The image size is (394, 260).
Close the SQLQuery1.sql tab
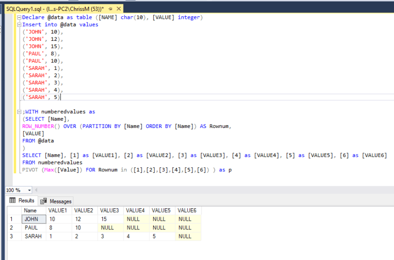[119, 9]
